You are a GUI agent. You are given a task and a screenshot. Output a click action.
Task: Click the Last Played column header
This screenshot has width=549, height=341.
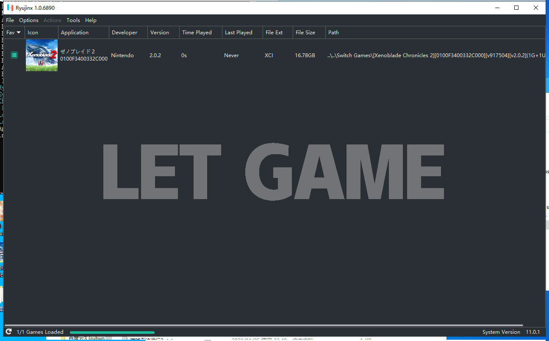coord(238,33)
